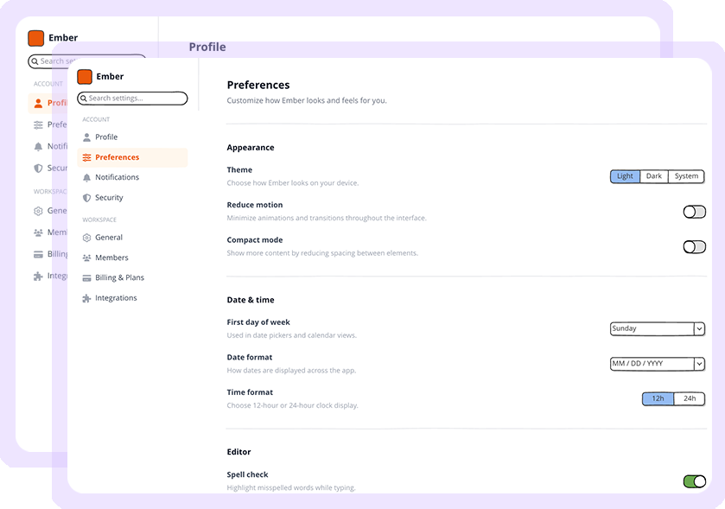Click the Members people icon
The height and width of the screenshot is (509, 725).
(x=86, y=258)
